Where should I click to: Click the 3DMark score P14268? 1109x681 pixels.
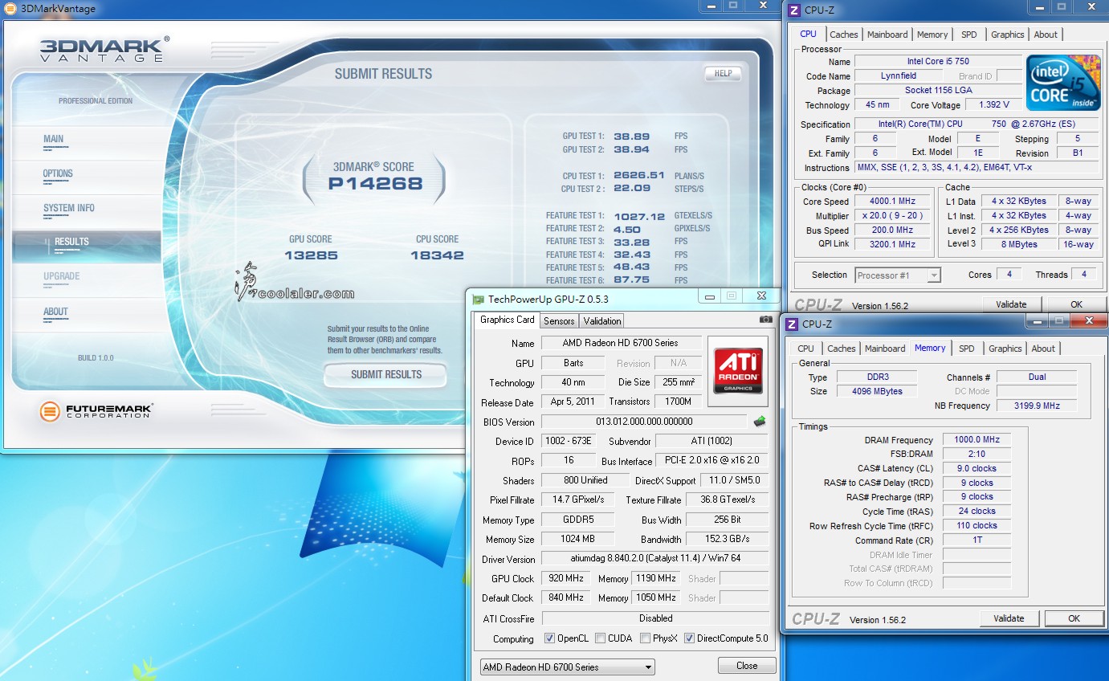tap(375, 183)
